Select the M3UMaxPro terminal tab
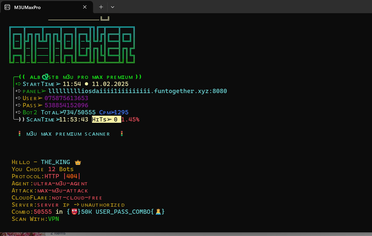The width and height of the screenshot is (372, 236). (47, 7)
